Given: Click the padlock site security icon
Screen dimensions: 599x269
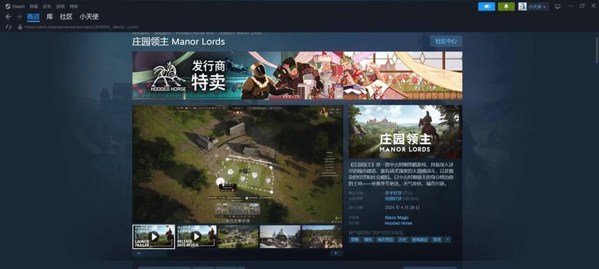Looking at the screenshot, I should 20,27.
